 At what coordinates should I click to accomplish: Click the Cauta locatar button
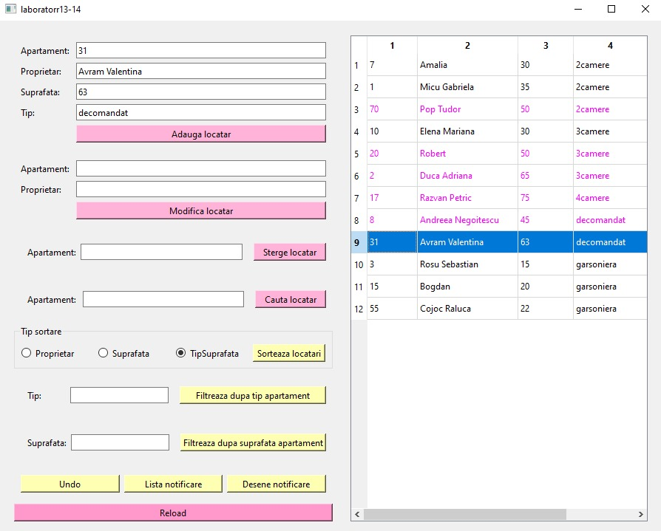tap(291, 299)
